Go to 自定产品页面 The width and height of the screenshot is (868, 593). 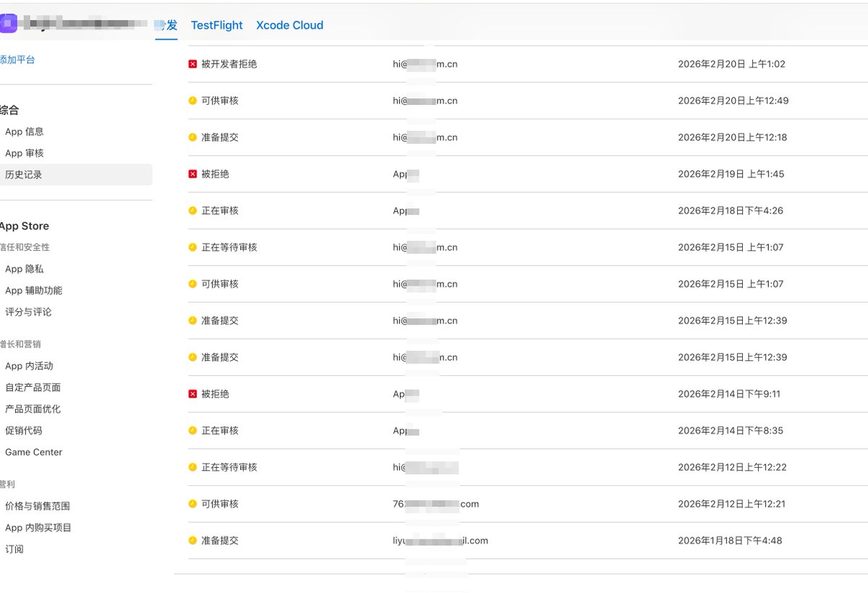33,388
